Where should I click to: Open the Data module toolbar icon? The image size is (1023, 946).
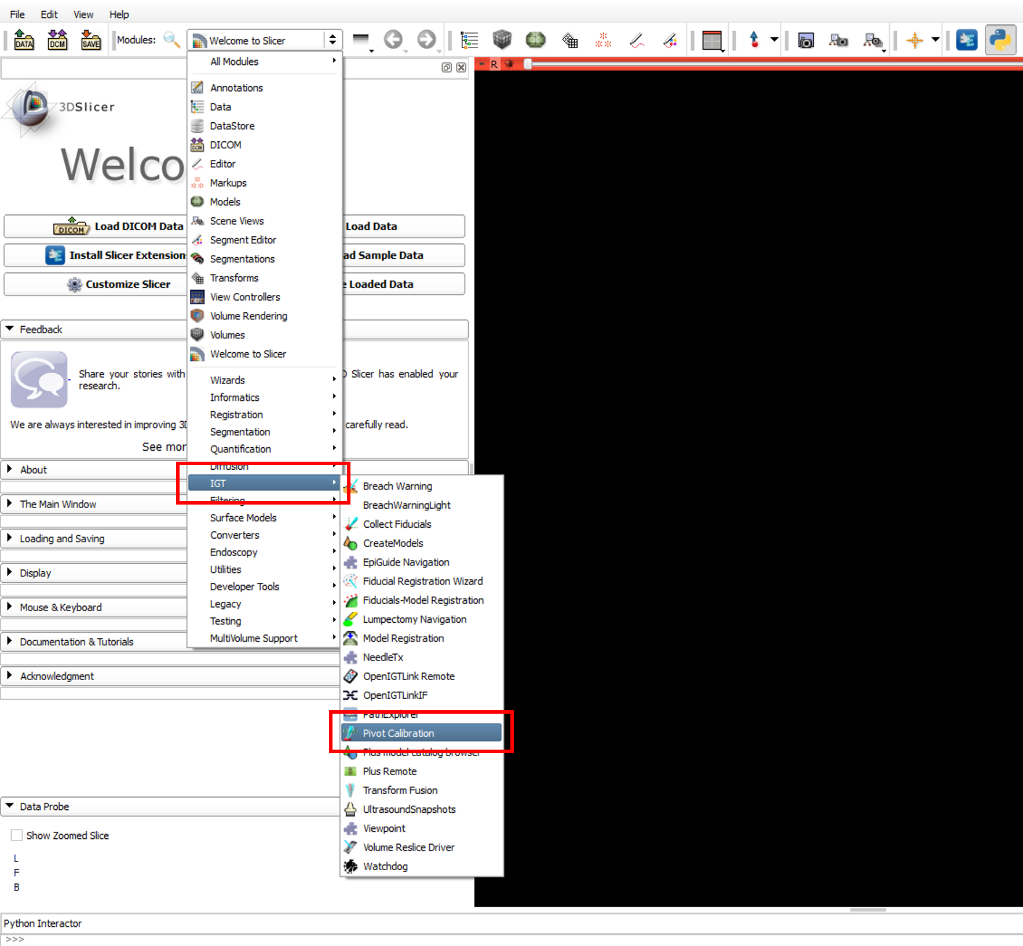pos(469,40)
